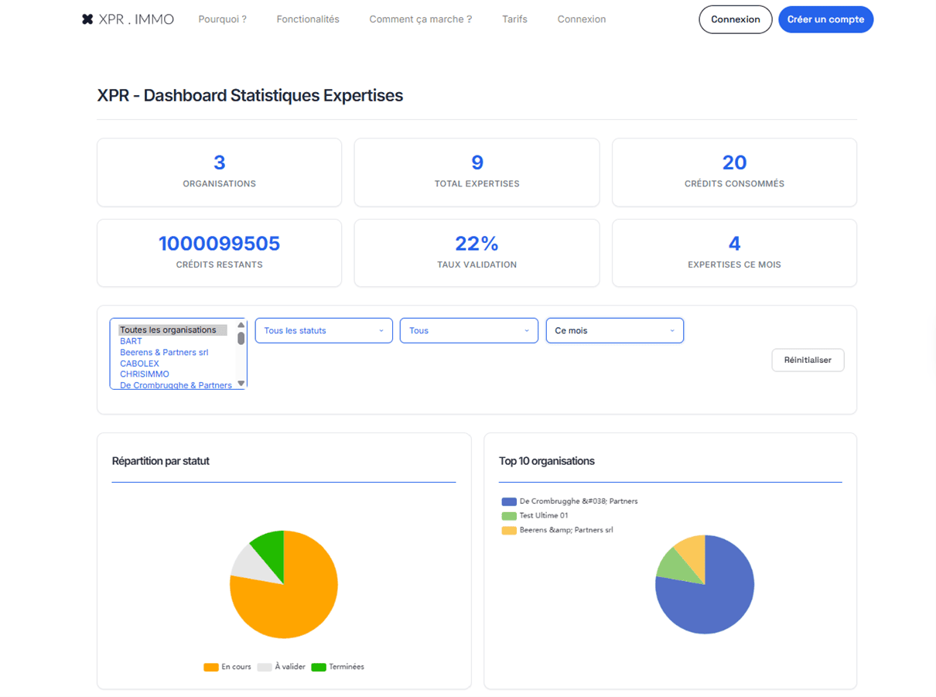The height and width of the screenshot is (697, 936).
Task: Open the Comment ça marche ? page
Action: pos(420,19)
